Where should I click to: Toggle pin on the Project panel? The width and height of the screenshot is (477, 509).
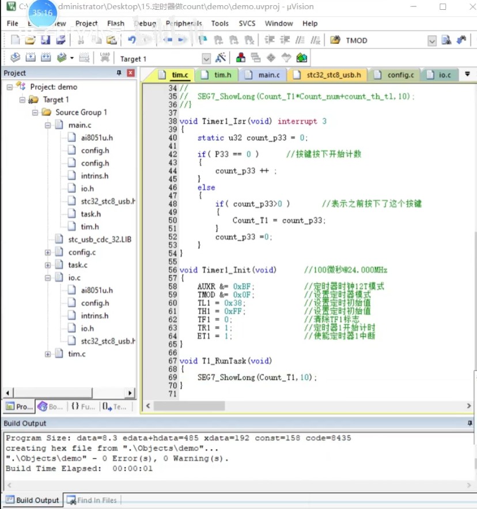tap(119, 73)
